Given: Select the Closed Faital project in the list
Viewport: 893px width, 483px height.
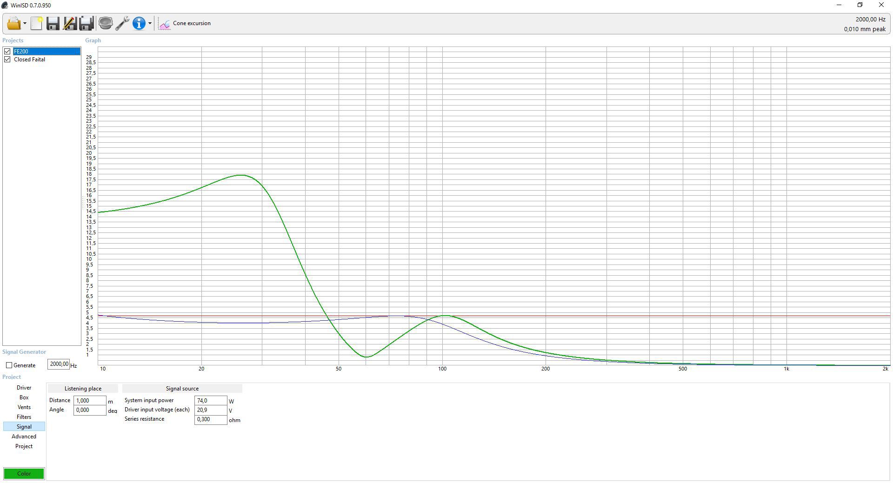Looking at the screenshot, I should click(30, 60).
